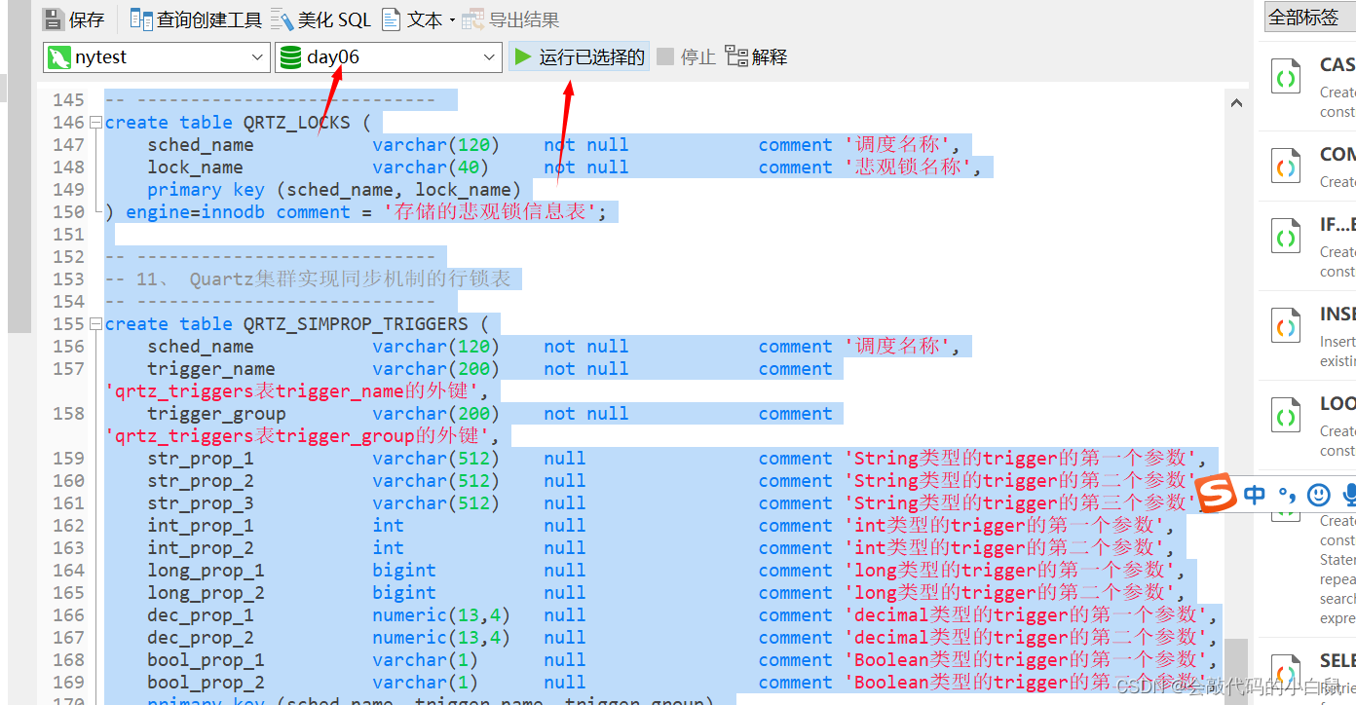The height and width of the screenshot is (705, 1356).
Task: Click the Sogou input method S logo
Action: tap(1215, 494)
